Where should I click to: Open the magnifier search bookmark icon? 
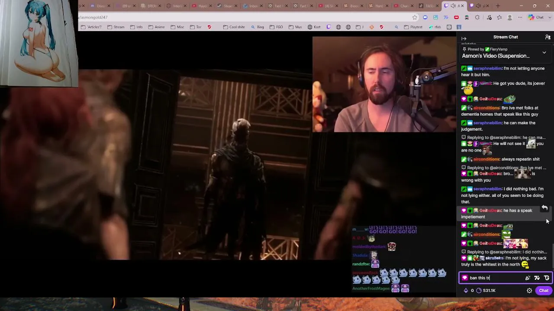pyautogui.click(x=396, y=27)
